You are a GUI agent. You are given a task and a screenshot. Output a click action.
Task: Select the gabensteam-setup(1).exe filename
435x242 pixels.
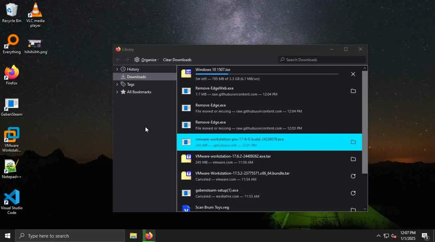click(x=217, y=190)
